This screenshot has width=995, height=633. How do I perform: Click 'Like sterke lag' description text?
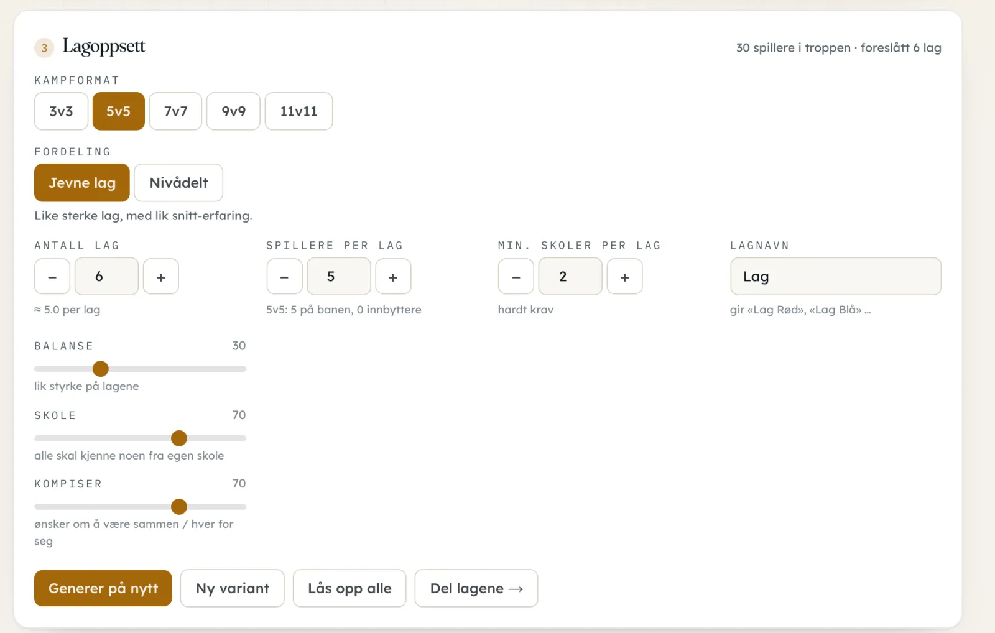(x=143, y=216)
